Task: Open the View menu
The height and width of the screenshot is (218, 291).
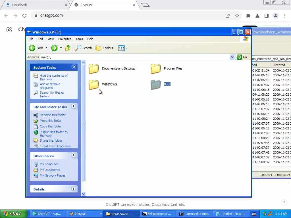Action: click(51, 39)
